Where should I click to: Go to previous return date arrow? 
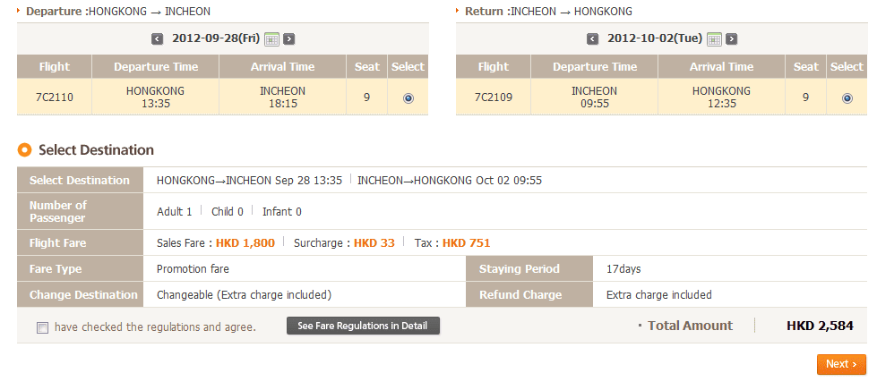[592, 38]
